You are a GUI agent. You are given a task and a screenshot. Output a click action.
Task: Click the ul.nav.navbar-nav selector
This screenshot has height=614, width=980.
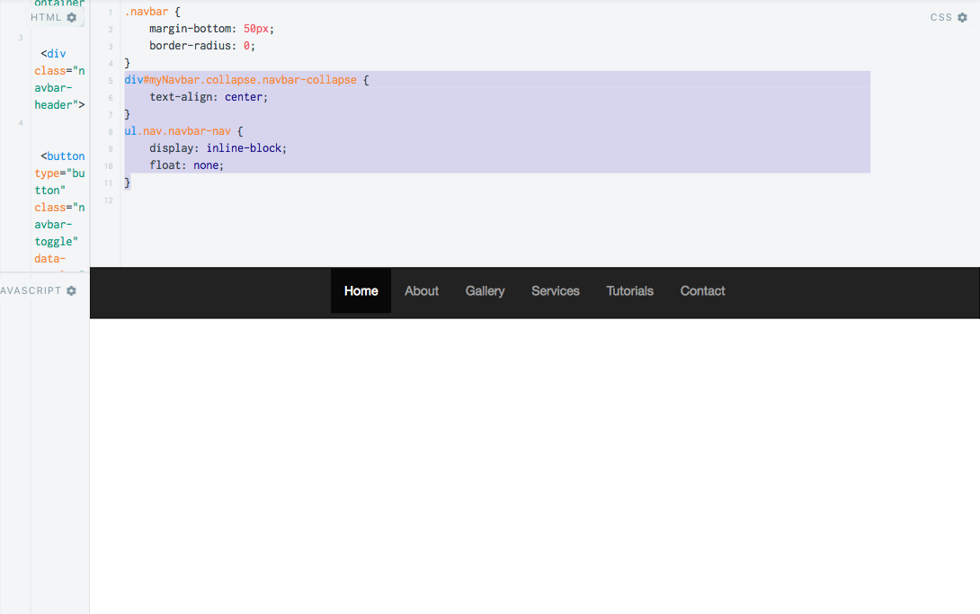[177, 131]
